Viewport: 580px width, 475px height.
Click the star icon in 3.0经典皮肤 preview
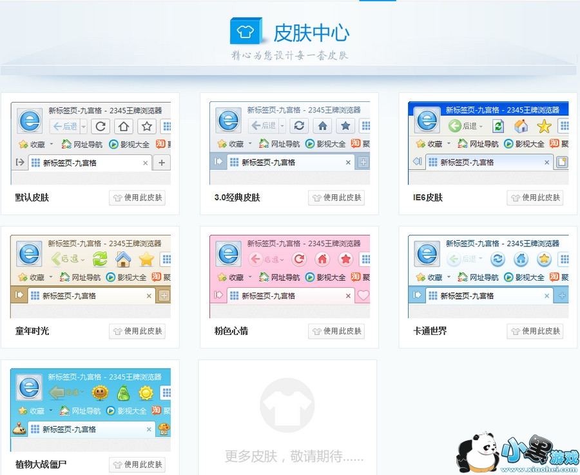point(346,126)
